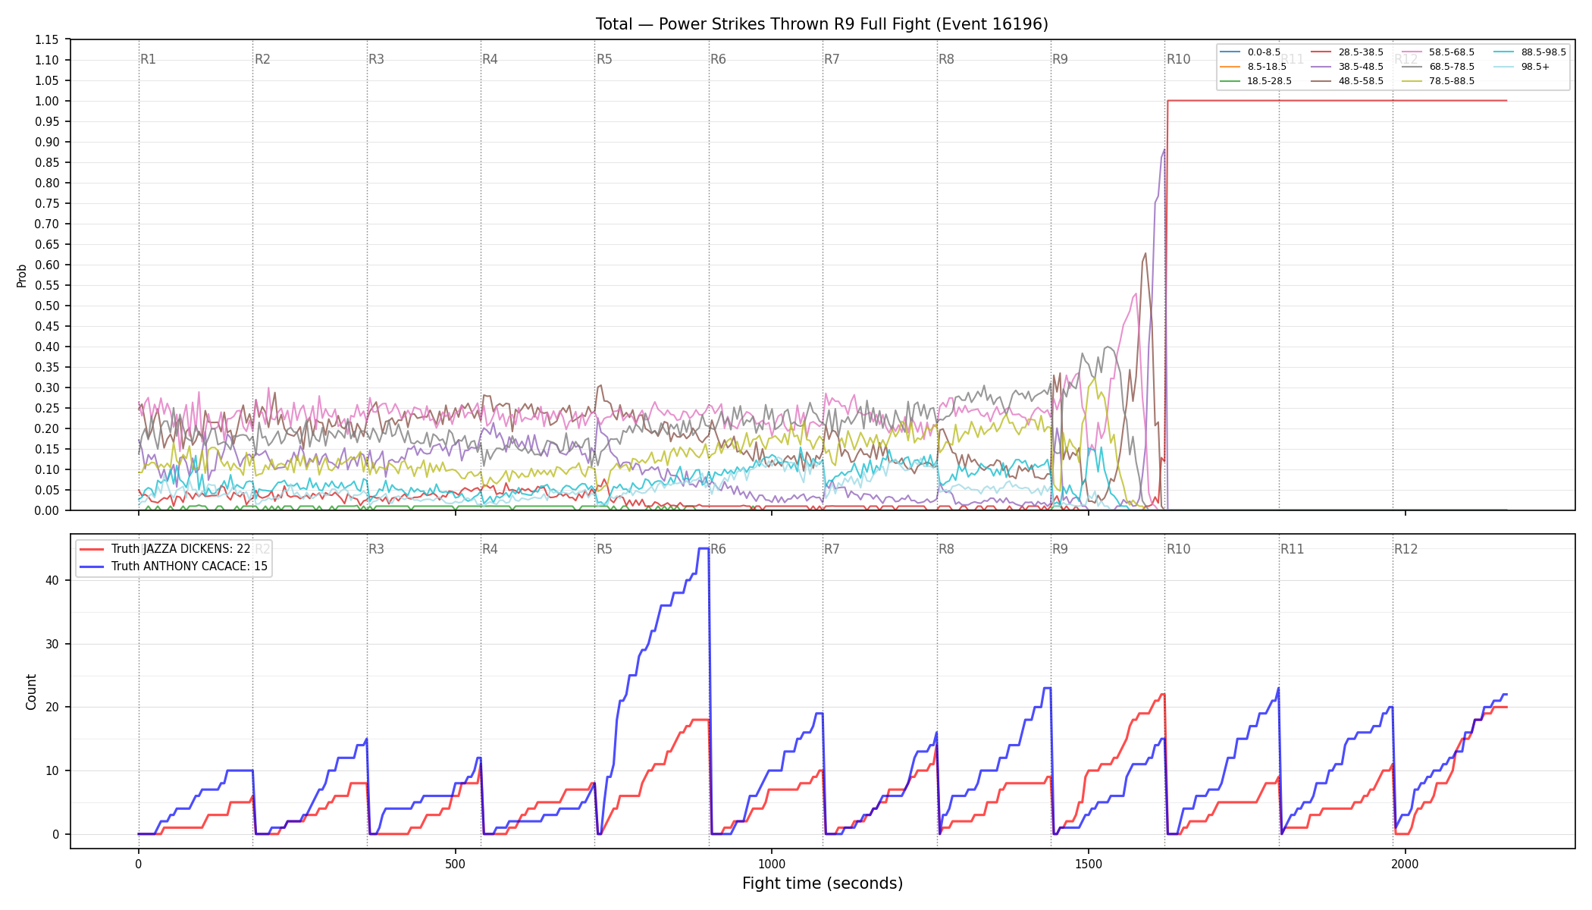Screen dimensions: 1592x910
Task: Click the R5 round label in the count plot
Action: [604, 549]
